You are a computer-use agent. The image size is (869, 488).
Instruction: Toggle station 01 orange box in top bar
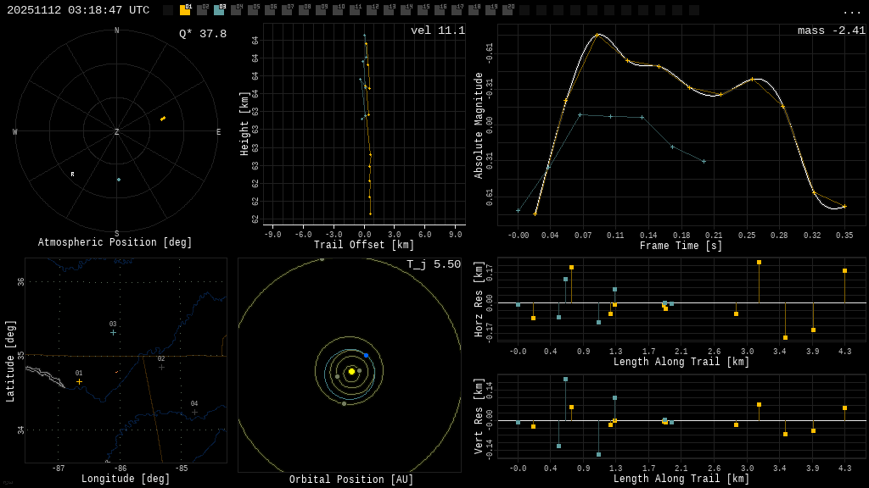pos(185,10)
